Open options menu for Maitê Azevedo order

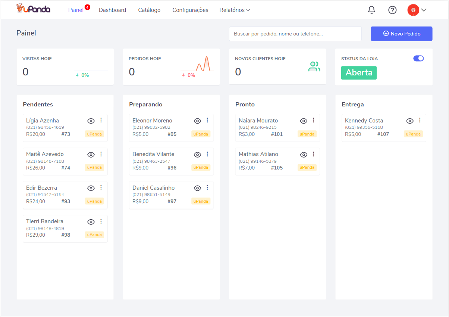tap(101, 154)
